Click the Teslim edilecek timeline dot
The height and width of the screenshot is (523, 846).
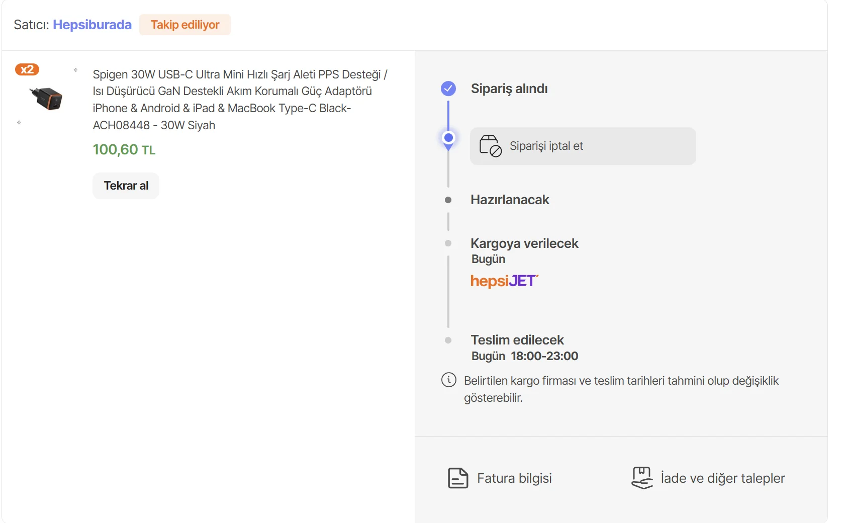[448, 340]
